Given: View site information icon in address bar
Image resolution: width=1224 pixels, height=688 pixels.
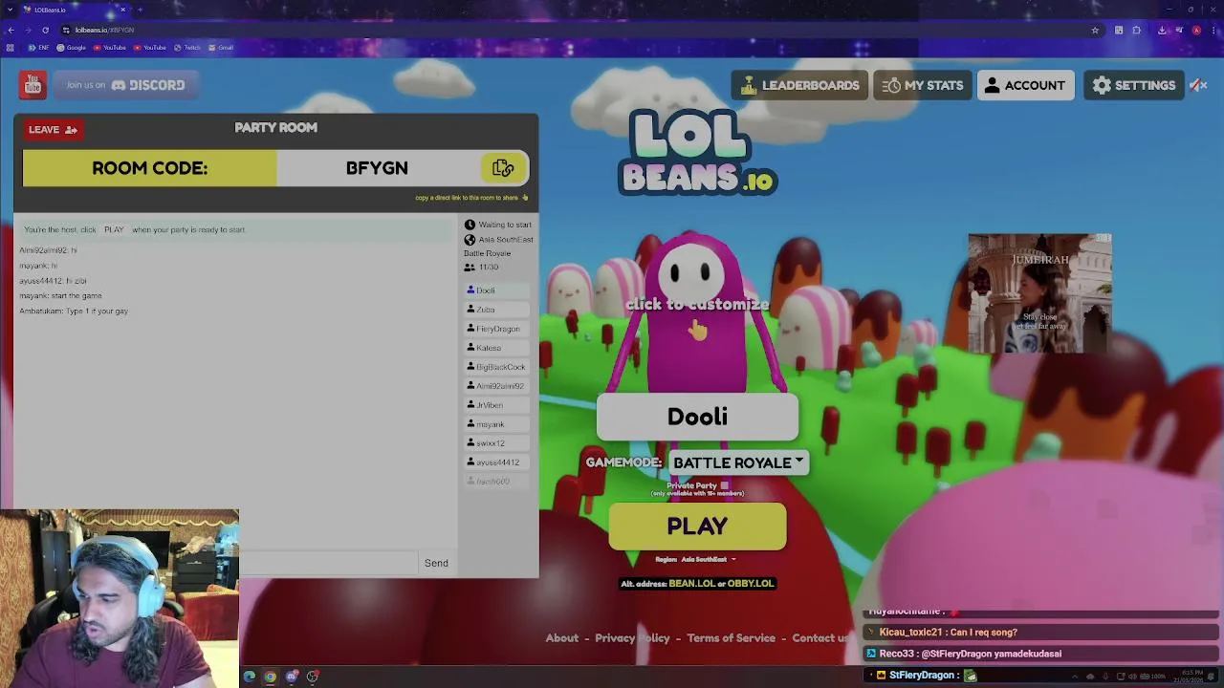Looking at the screenshot, I should pos(66,30).
